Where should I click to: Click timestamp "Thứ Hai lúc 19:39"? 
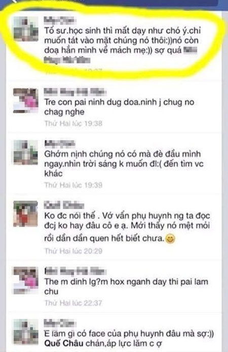click(x=73, y=185)
